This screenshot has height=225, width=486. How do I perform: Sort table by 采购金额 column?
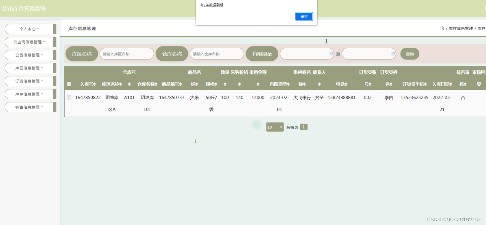(258, 84)
